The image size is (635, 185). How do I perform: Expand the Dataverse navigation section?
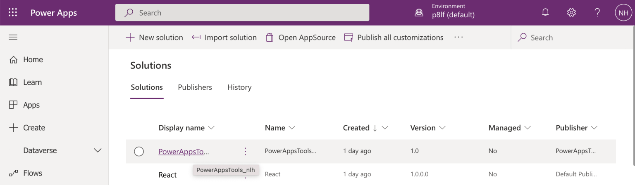pos(98,150)
